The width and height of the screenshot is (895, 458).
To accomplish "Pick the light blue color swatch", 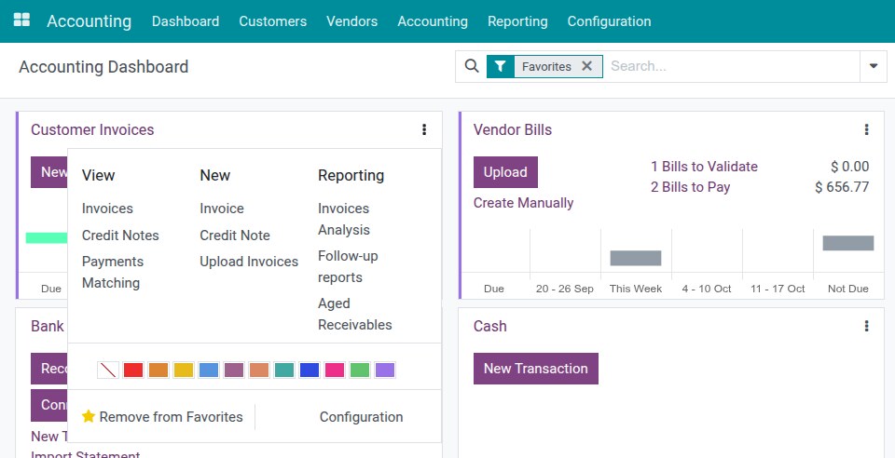I will point(209,370).
